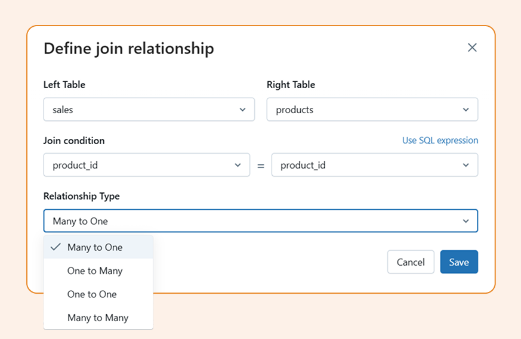Select Many to Many relationship option
This screenshot has width=521, height=339.
point(98,318)
